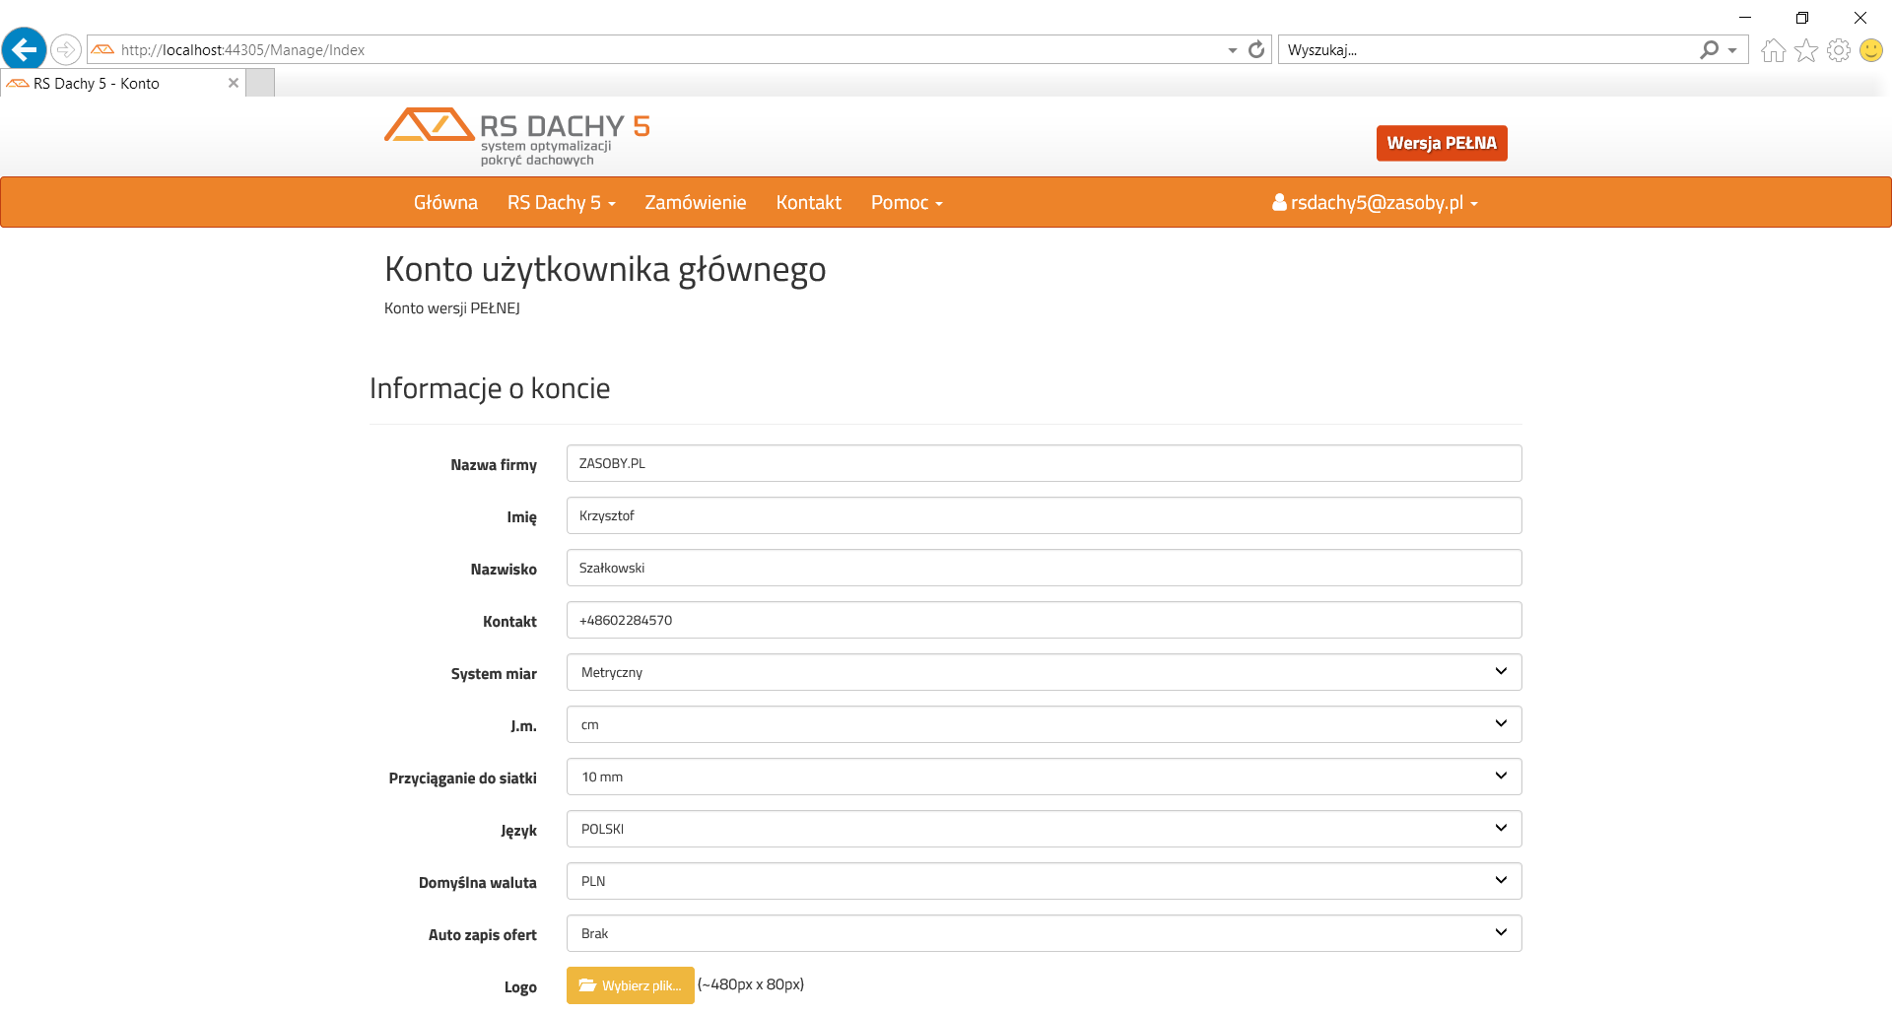Click the browser back arrow button
Image resolution: width=1892 pixels, height=1015 pixels.
[x=25, y=49]
